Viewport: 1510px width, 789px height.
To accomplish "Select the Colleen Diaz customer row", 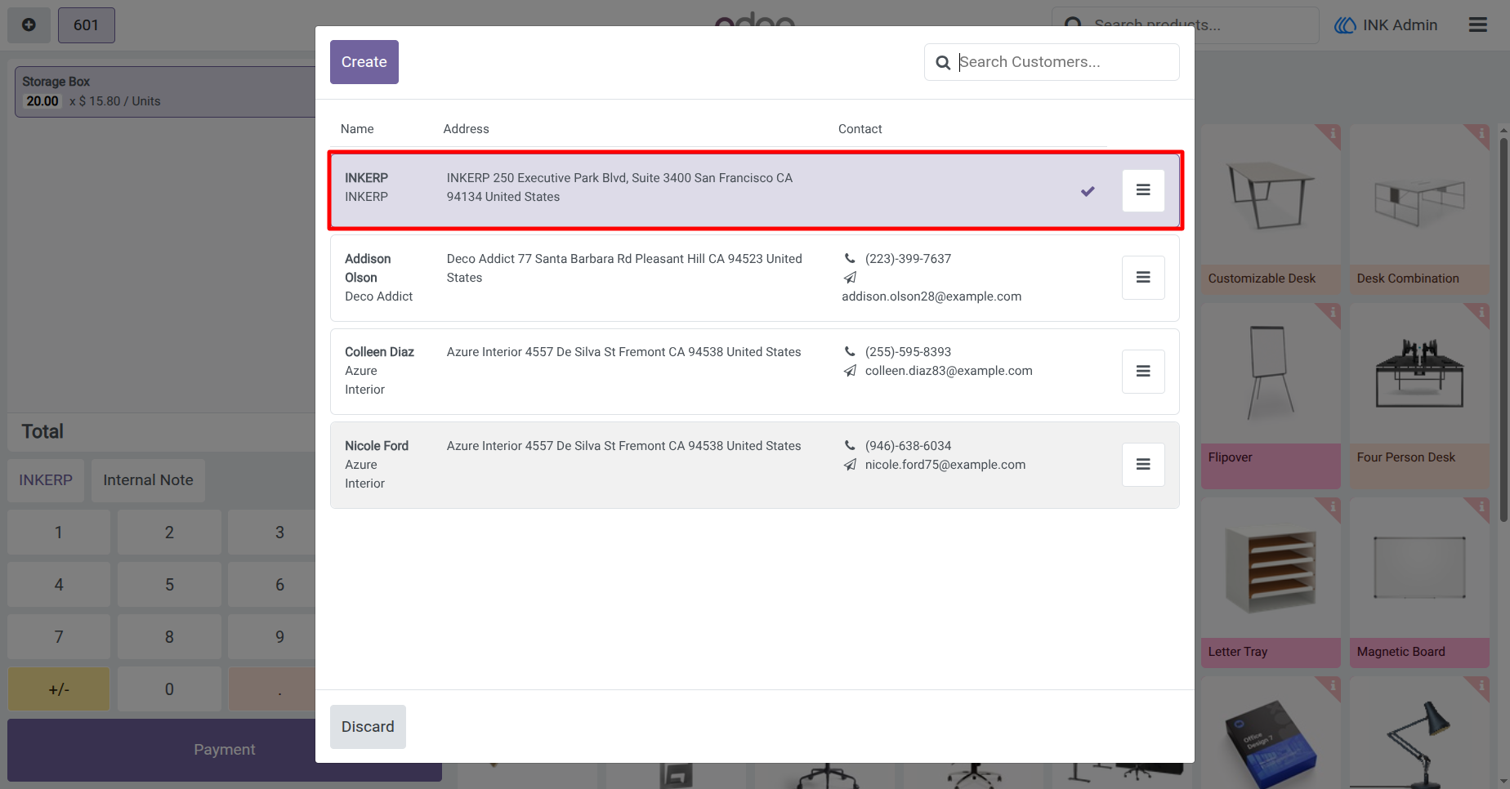I will 755,372.
